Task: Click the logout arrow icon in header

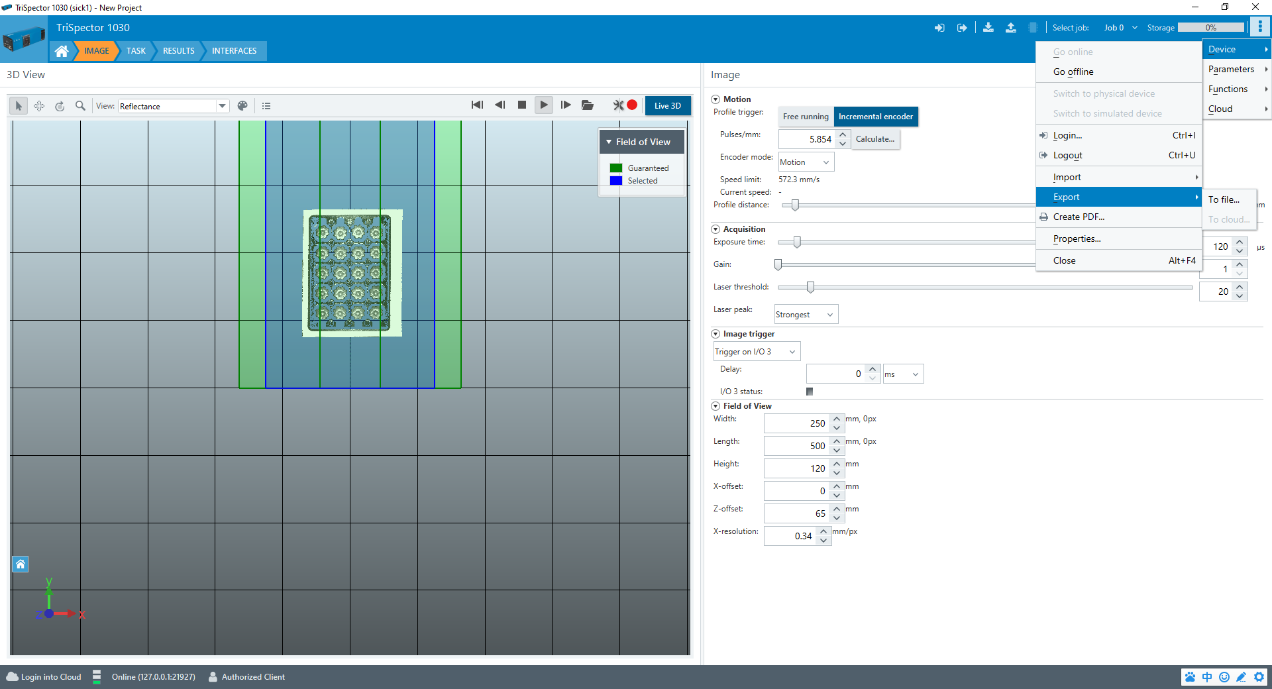Action: pyautogui.click(x=962, y=28)
